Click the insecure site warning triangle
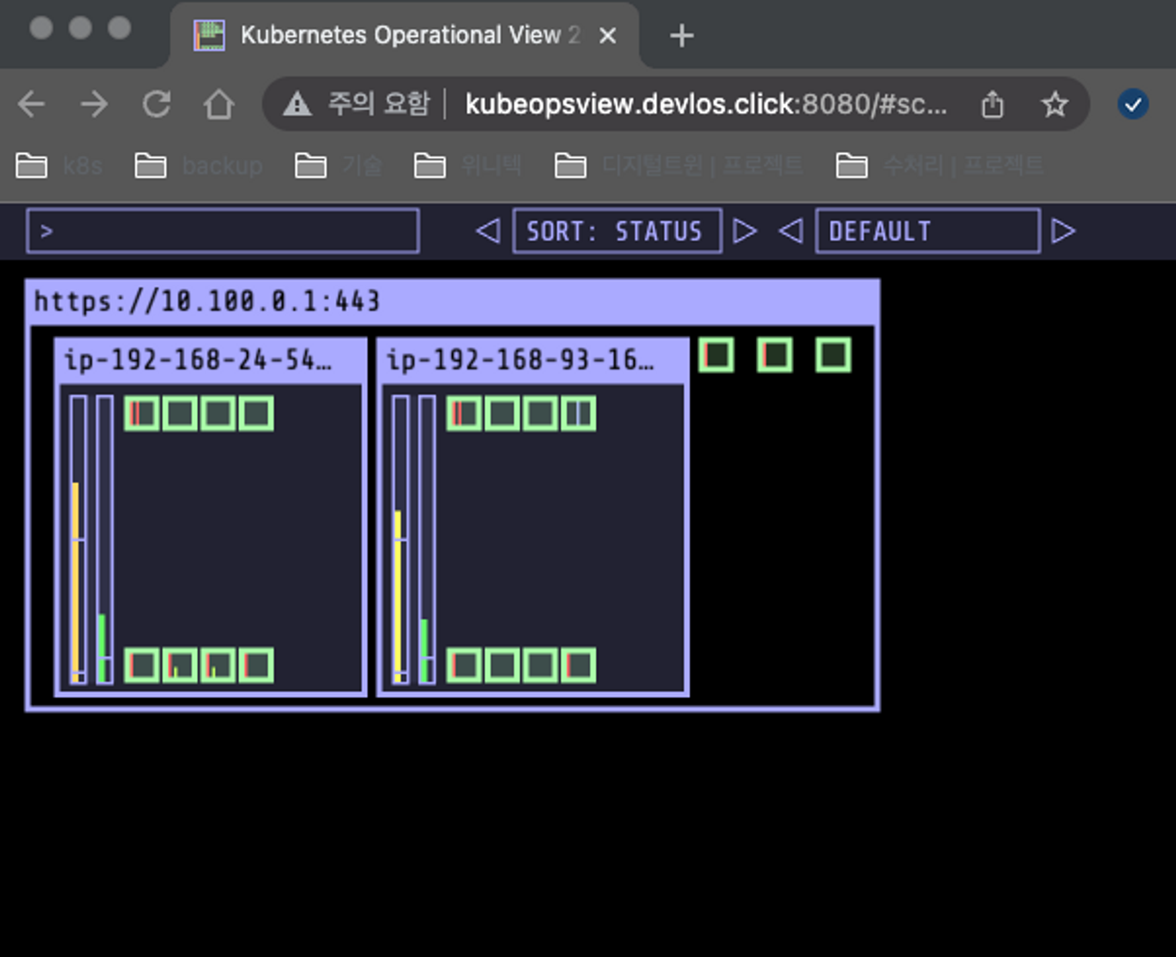Image resolution: width=1176 pixels, height=957 pixels. [x=297, y=105]
